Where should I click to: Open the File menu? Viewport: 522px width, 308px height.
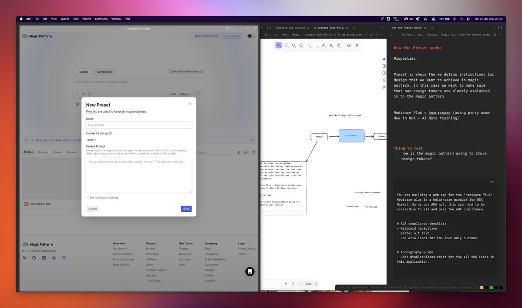click(x=37, y=19)
